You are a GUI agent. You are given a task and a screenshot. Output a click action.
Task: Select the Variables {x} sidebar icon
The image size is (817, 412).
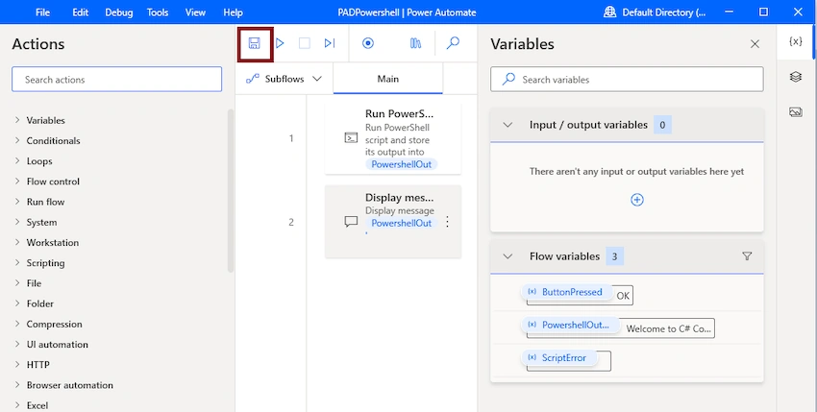[x=795, y=41]
